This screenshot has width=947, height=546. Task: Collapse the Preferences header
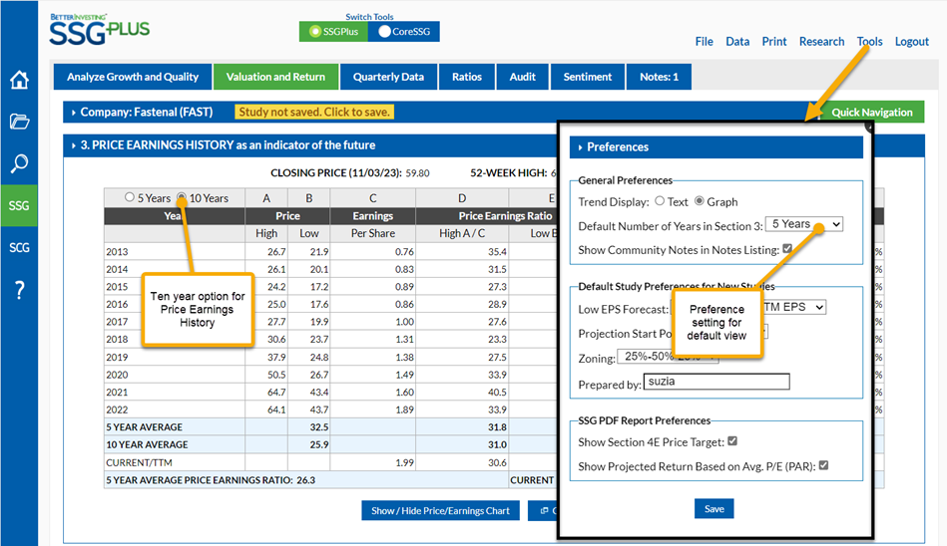click(716, 147)
